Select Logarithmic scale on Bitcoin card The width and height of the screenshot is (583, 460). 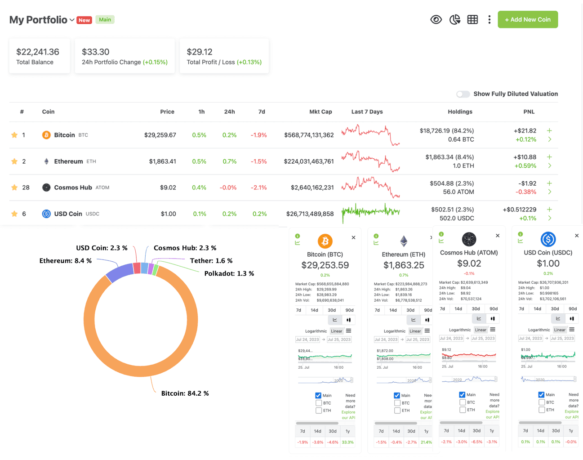click(x=316, y=331)
